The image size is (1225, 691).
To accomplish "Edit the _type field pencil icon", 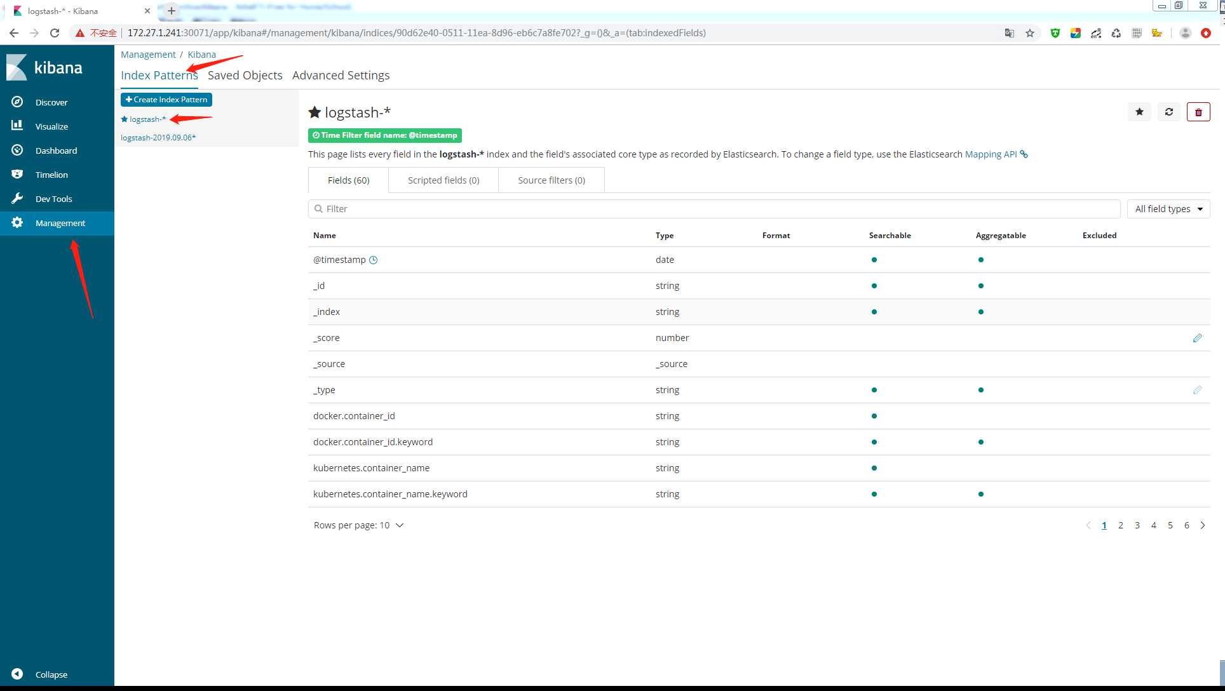I will 1197,390.
